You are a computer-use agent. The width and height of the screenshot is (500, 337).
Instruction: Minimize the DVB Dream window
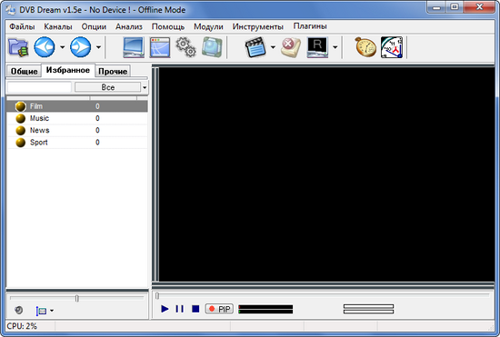pyautogui.click(x=436, y=7)
